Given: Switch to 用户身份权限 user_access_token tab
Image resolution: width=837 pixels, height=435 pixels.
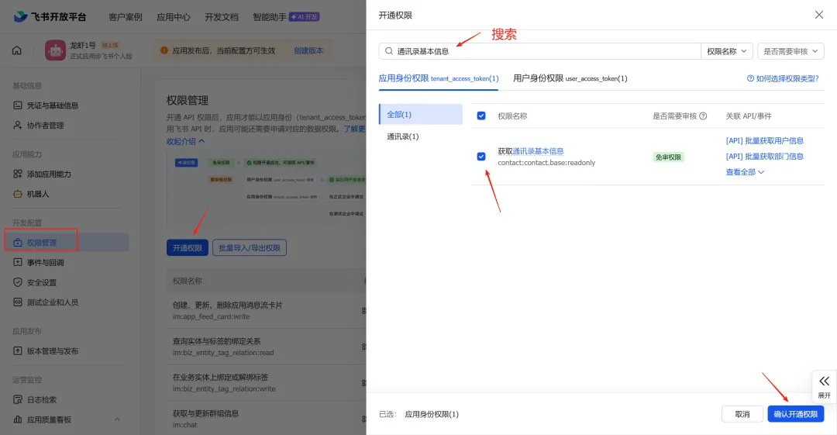Looking at the screenshot, I should 570,78.
